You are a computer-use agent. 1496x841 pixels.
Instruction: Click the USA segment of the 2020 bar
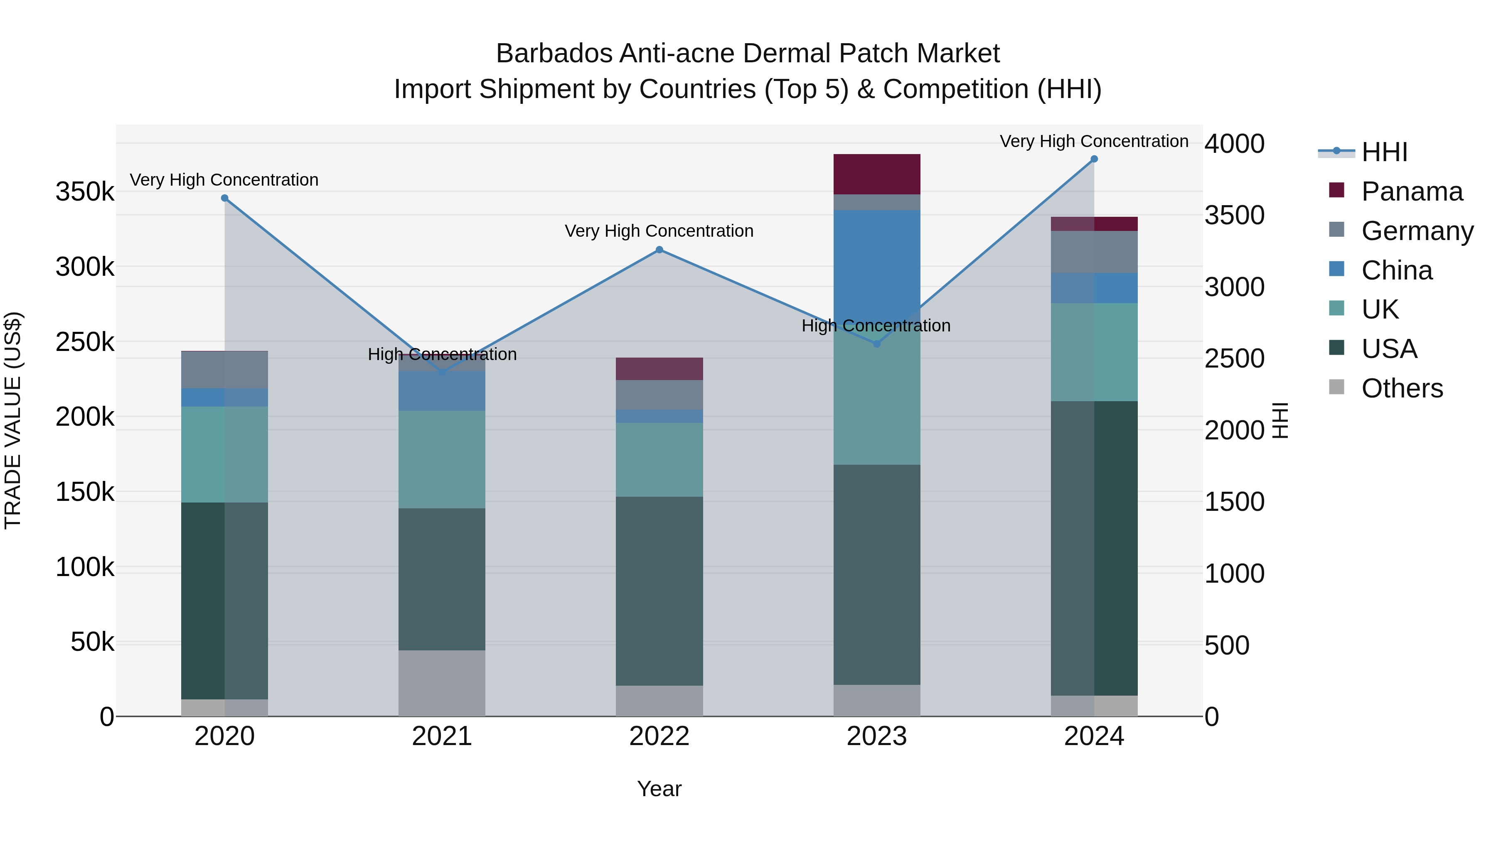pyautogui.click(x=225, y=601)
